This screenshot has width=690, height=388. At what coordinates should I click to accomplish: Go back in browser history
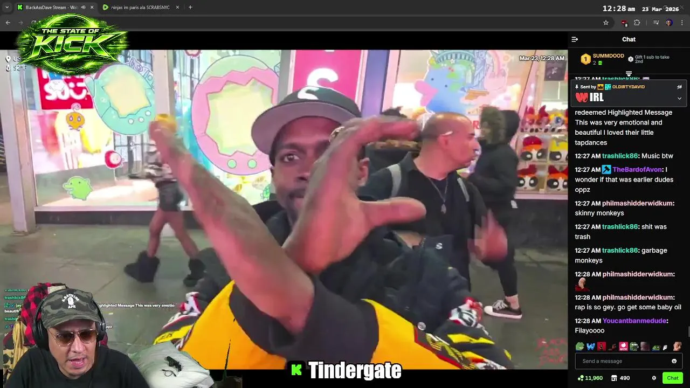(x=8, y=23)
